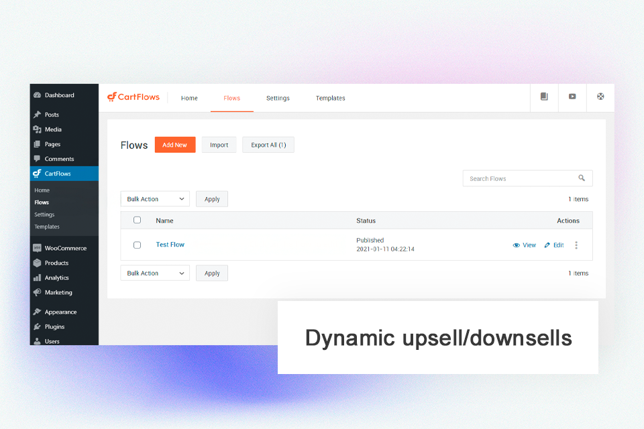Image resolution: width=644 pixels, height=429 pixels.
Task: Click the Analytics bar chart icon
Action: pos(38,278)
